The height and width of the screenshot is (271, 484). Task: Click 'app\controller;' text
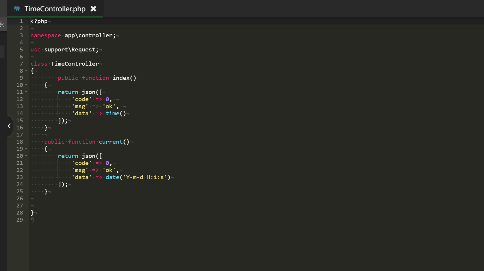(x=90, y=35)
